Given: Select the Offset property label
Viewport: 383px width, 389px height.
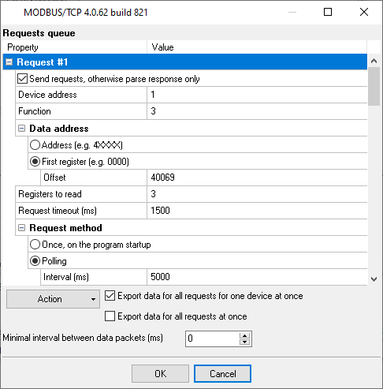Looking at the screenshot, I should click(x=54, y=178).
